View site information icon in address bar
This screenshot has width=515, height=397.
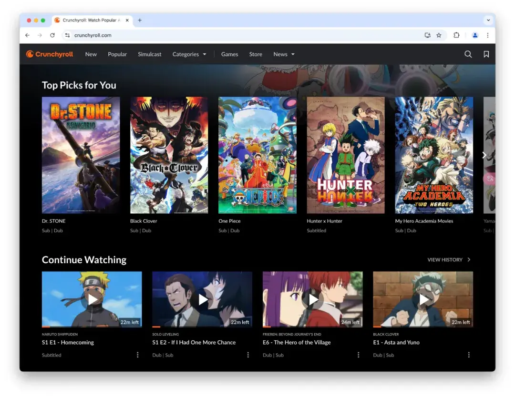[x=67, y=35]
